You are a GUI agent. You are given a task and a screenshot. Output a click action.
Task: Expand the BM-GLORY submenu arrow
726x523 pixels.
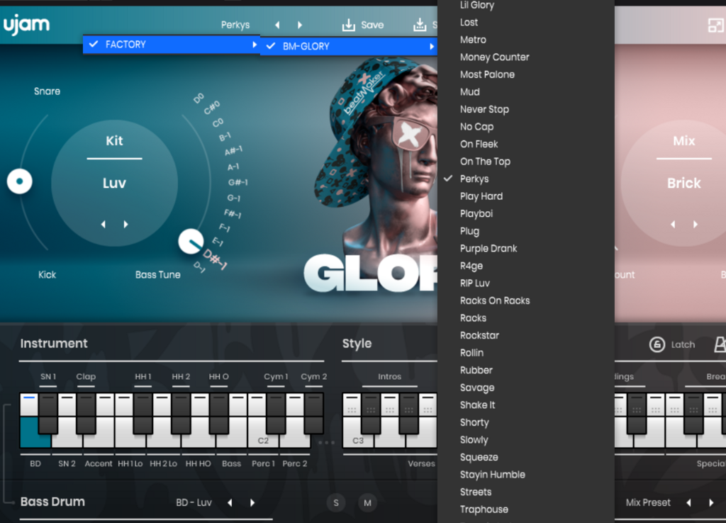[432, 46]
